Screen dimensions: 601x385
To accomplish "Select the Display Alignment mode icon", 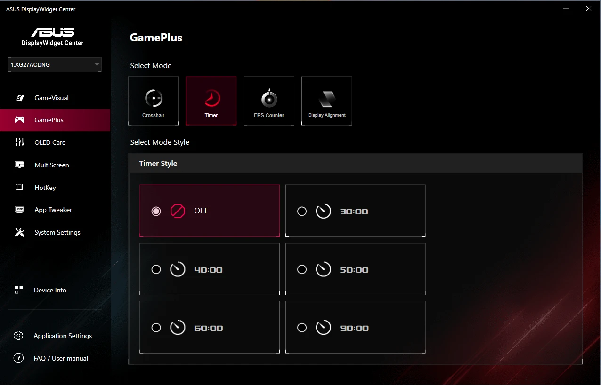I will (327, 99).
